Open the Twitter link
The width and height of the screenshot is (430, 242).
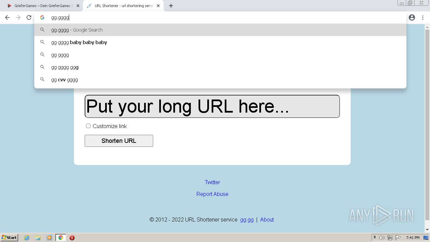[212, 182]
